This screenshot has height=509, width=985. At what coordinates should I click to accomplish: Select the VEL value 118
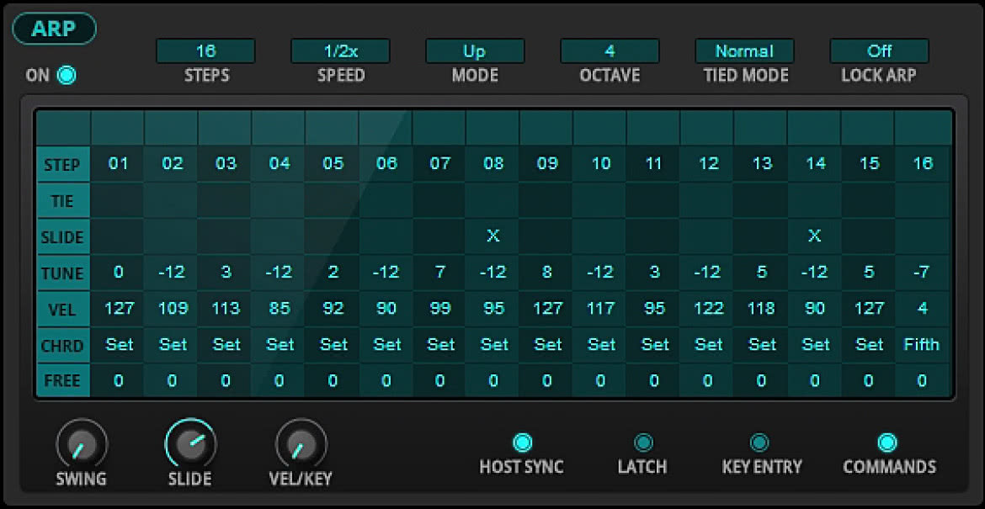761,309
